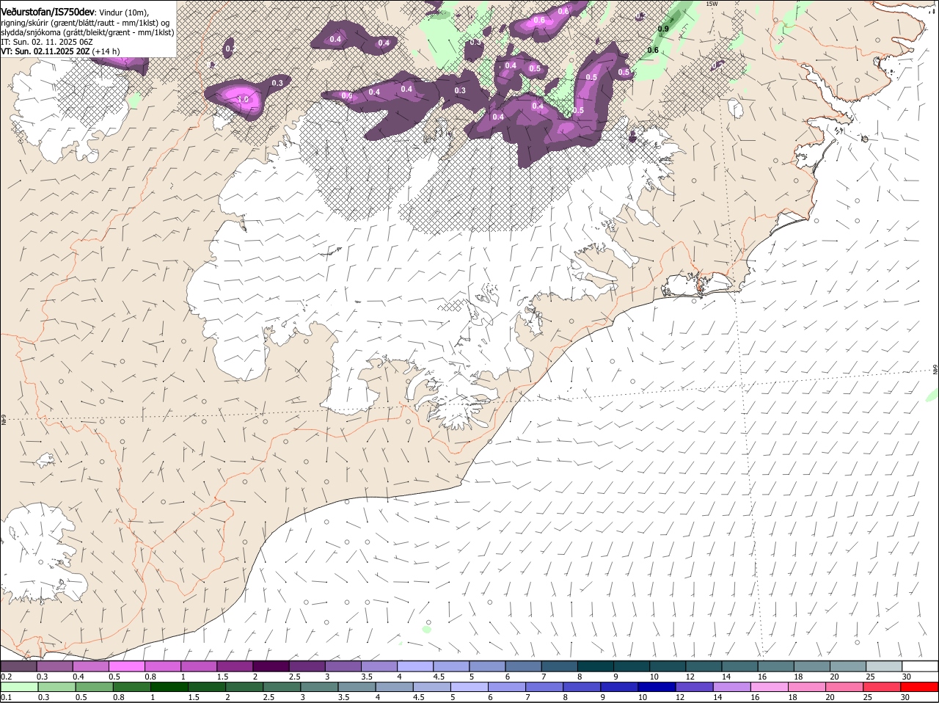The width and height of the screenshot is (939, 703).
Task: Click the 1.0 snowfall value label on map
Action: coord(244,98)
